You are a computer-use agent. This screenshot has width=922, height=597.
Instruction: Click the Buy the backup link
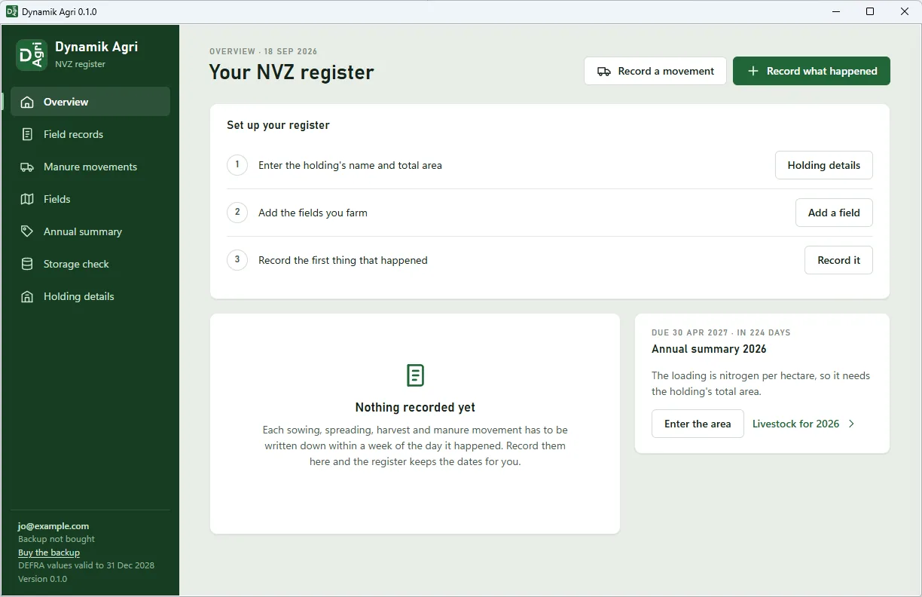pyautogui.click(x=49, y=553)
